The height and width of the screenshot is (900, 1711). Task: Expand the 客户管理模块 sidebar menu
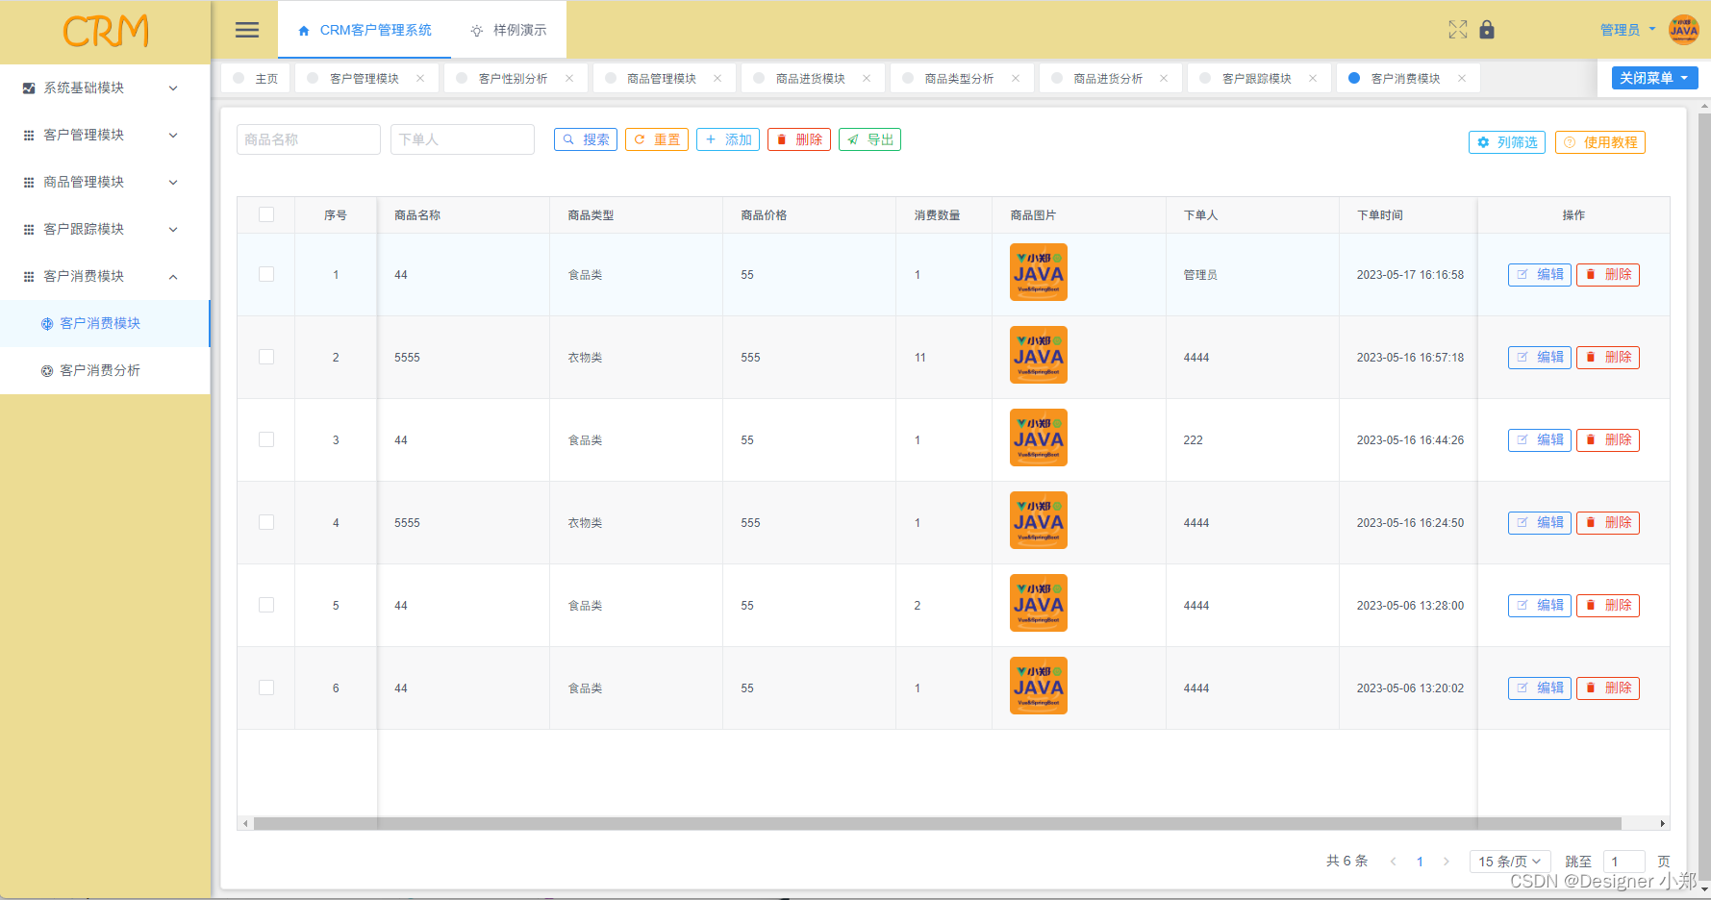pyautogui.click(x=105, y=135)
